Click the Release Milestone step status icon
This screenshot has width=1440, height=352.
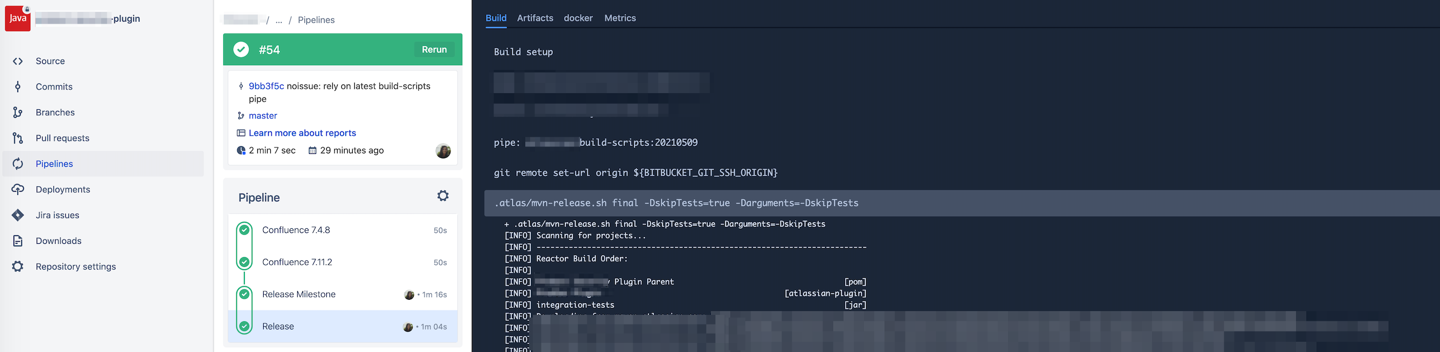pyautogui.click(x=244, y=294)
